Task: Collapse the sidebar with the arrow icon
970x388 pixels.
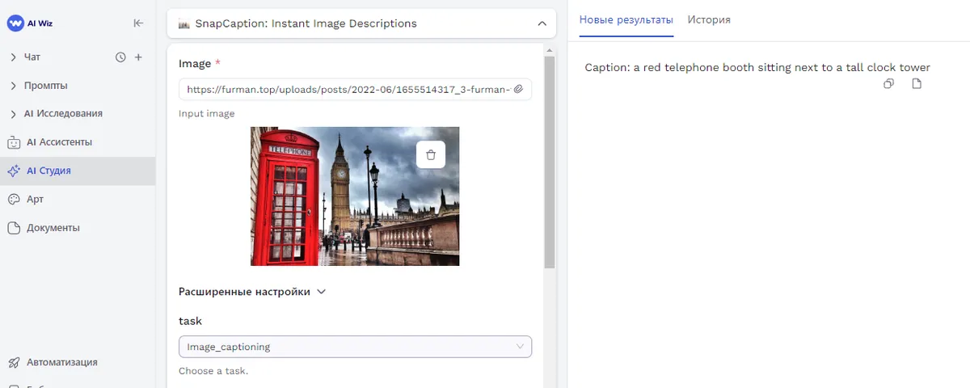Action: click(x=138, y=23)
